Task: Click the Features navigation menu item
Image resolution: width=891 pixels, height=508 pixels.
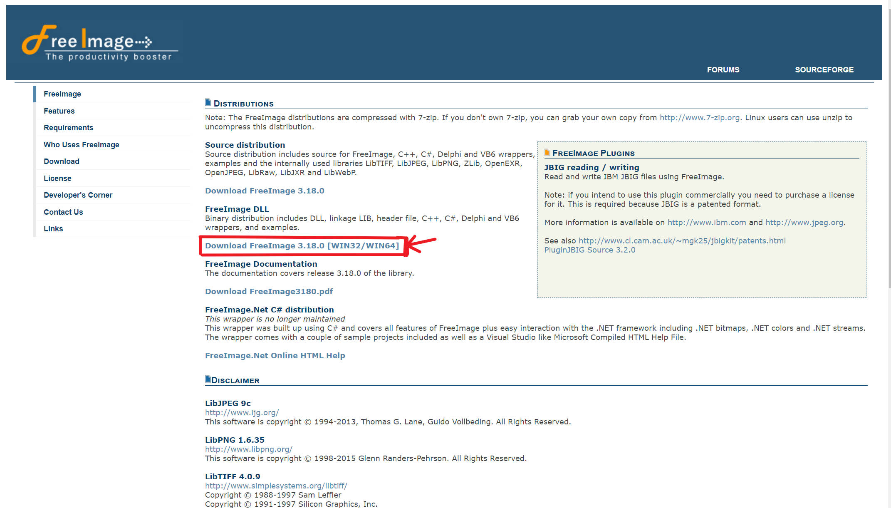Action: (59, 111)
